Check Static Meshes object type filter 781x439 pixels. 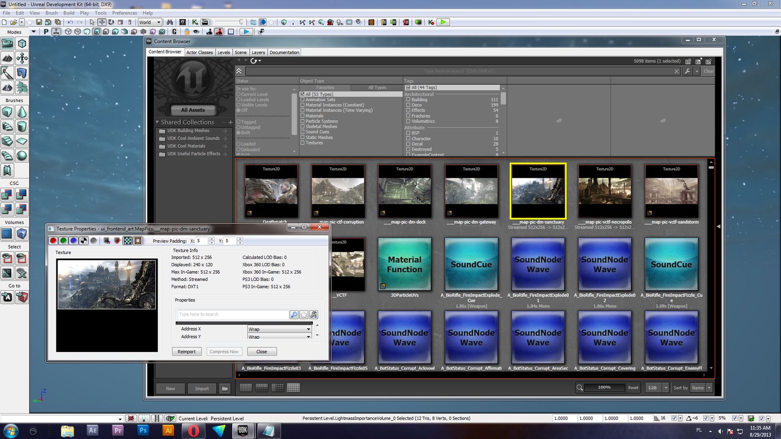coord(302,137)
